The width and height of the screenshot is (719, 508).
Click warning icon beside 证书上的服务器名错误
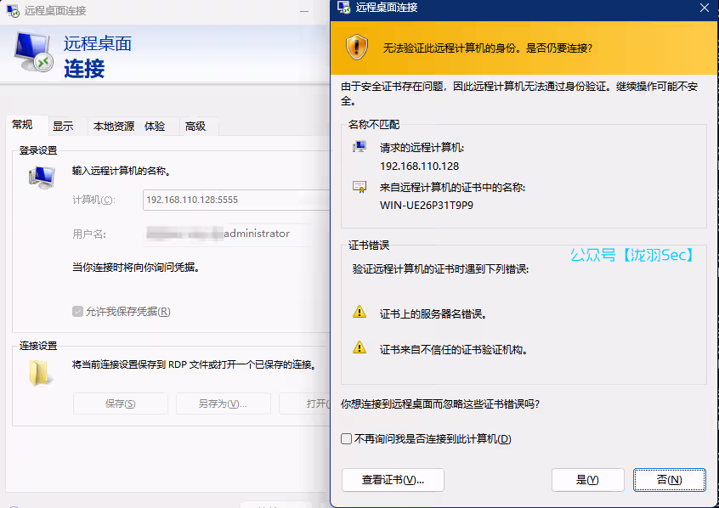(359, 313)
